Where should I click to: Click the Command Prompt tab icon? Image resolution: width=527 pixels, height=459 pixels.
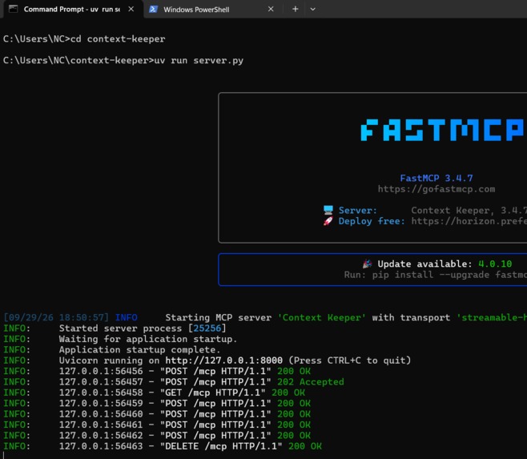[x=13, y=9]
